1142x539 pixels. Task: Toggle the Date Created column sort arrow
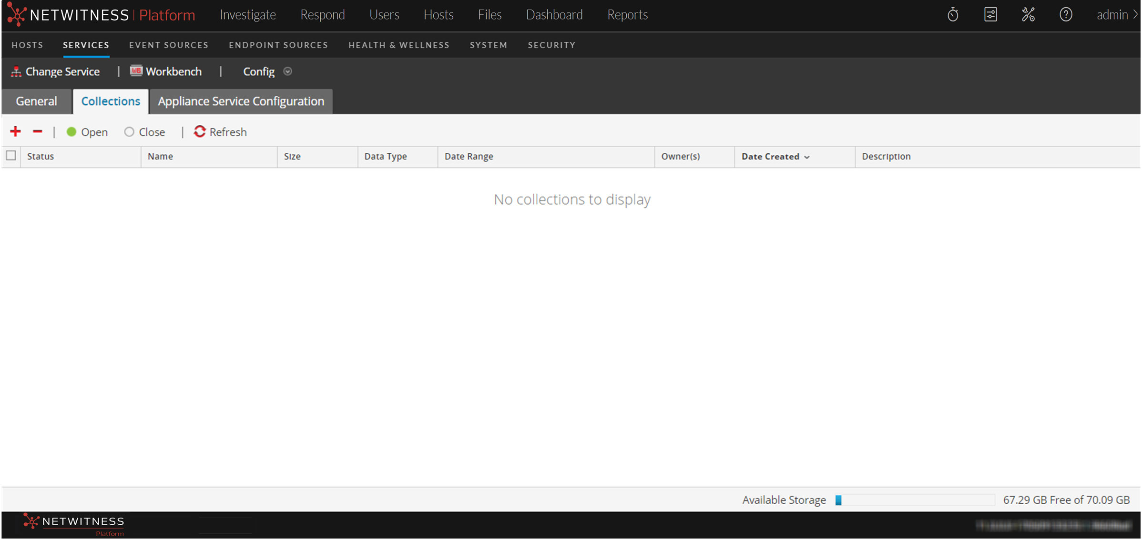pyautogui.click(x=807, y=157)
